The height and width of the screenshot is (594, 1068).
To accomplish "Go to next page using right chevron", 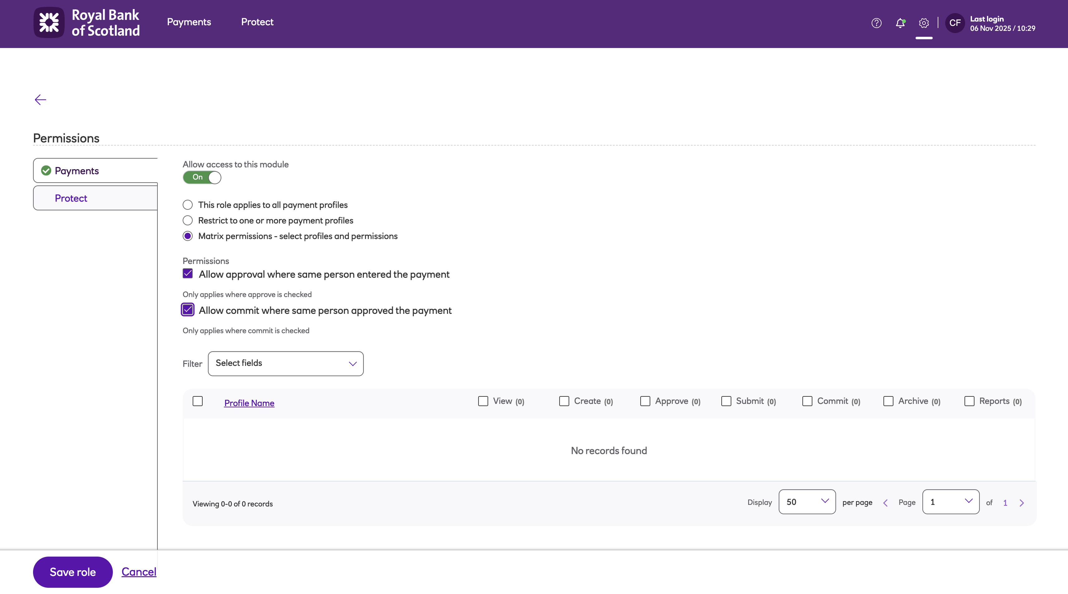I will 1022,503.
